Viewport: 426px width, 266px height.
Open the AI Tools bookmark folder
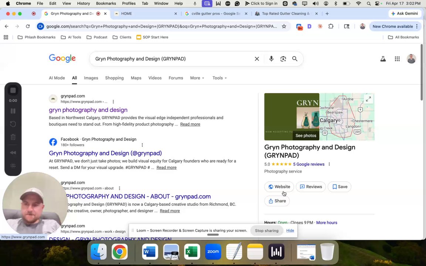(71, 37)
